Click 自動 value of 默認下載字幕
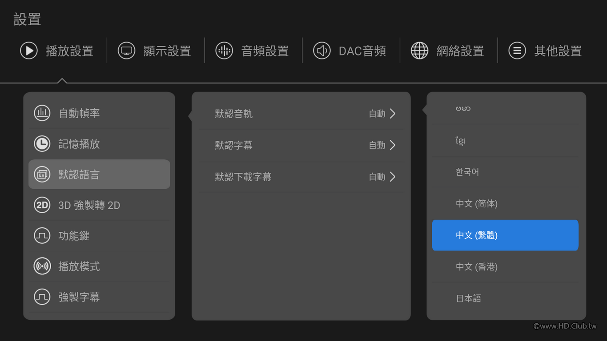Viewport: 607px width, 341px height. pyautogui.click(x=377, y=177)
